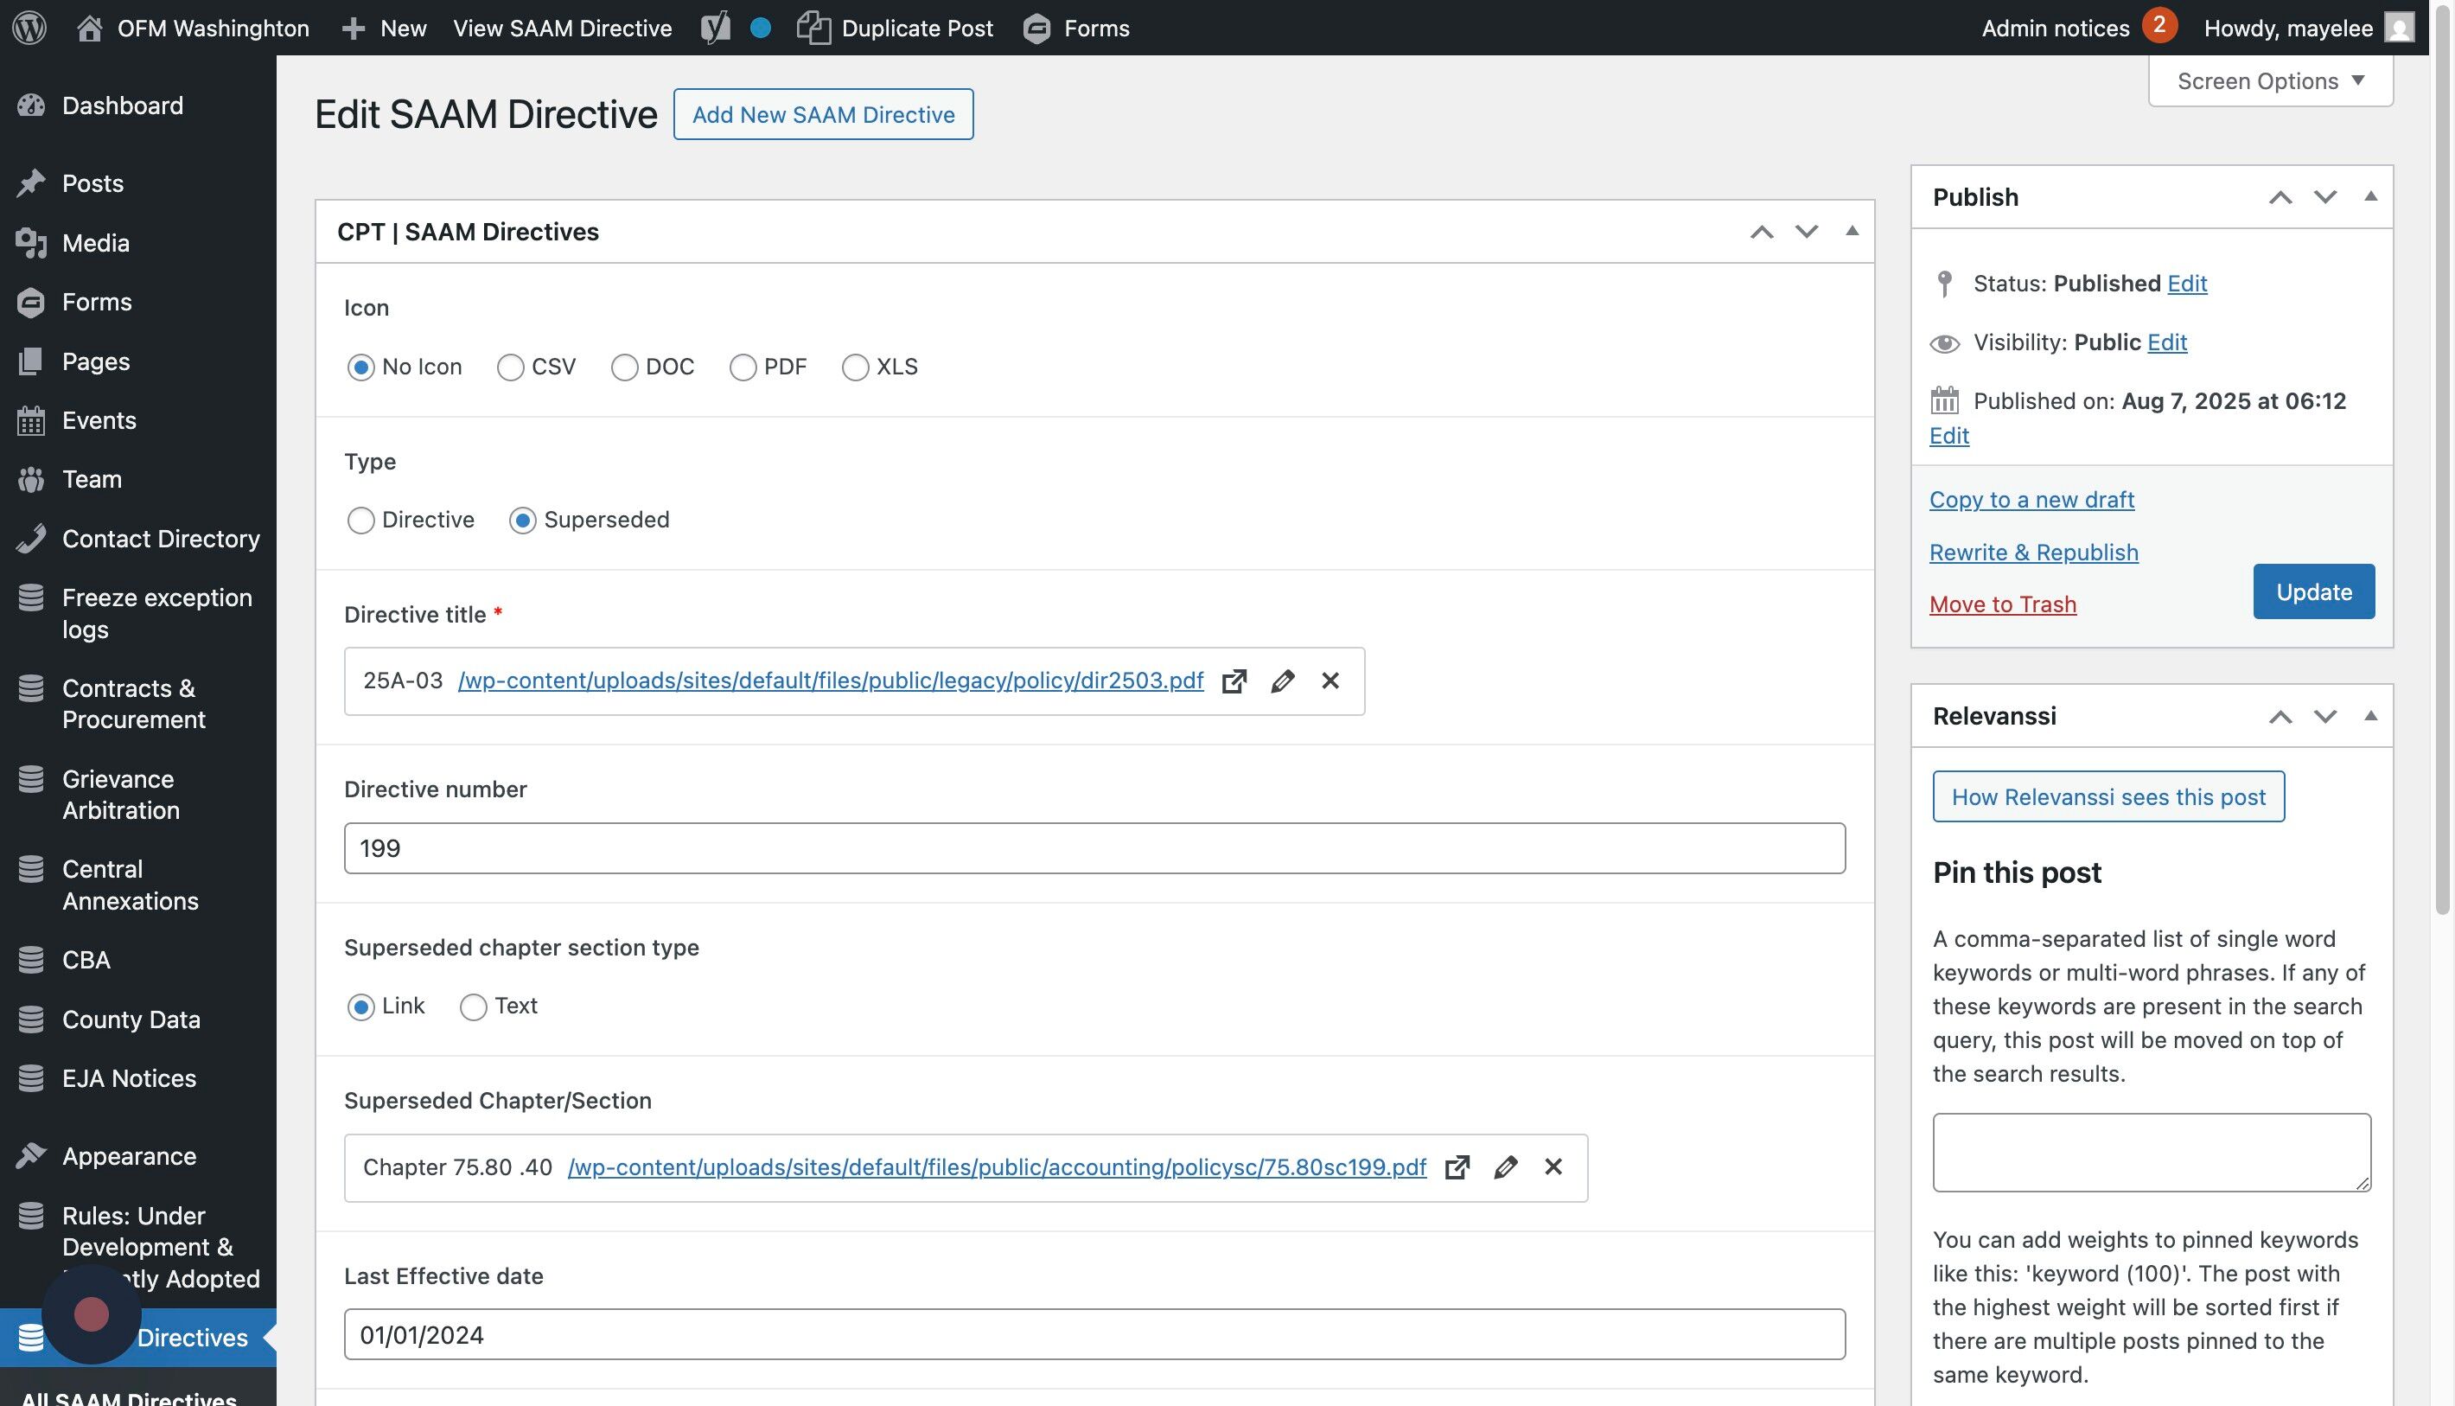Open Contact Directory in sidebar menu
The height and width of the screenshot is (1406, 2455).
coord(160,538)
